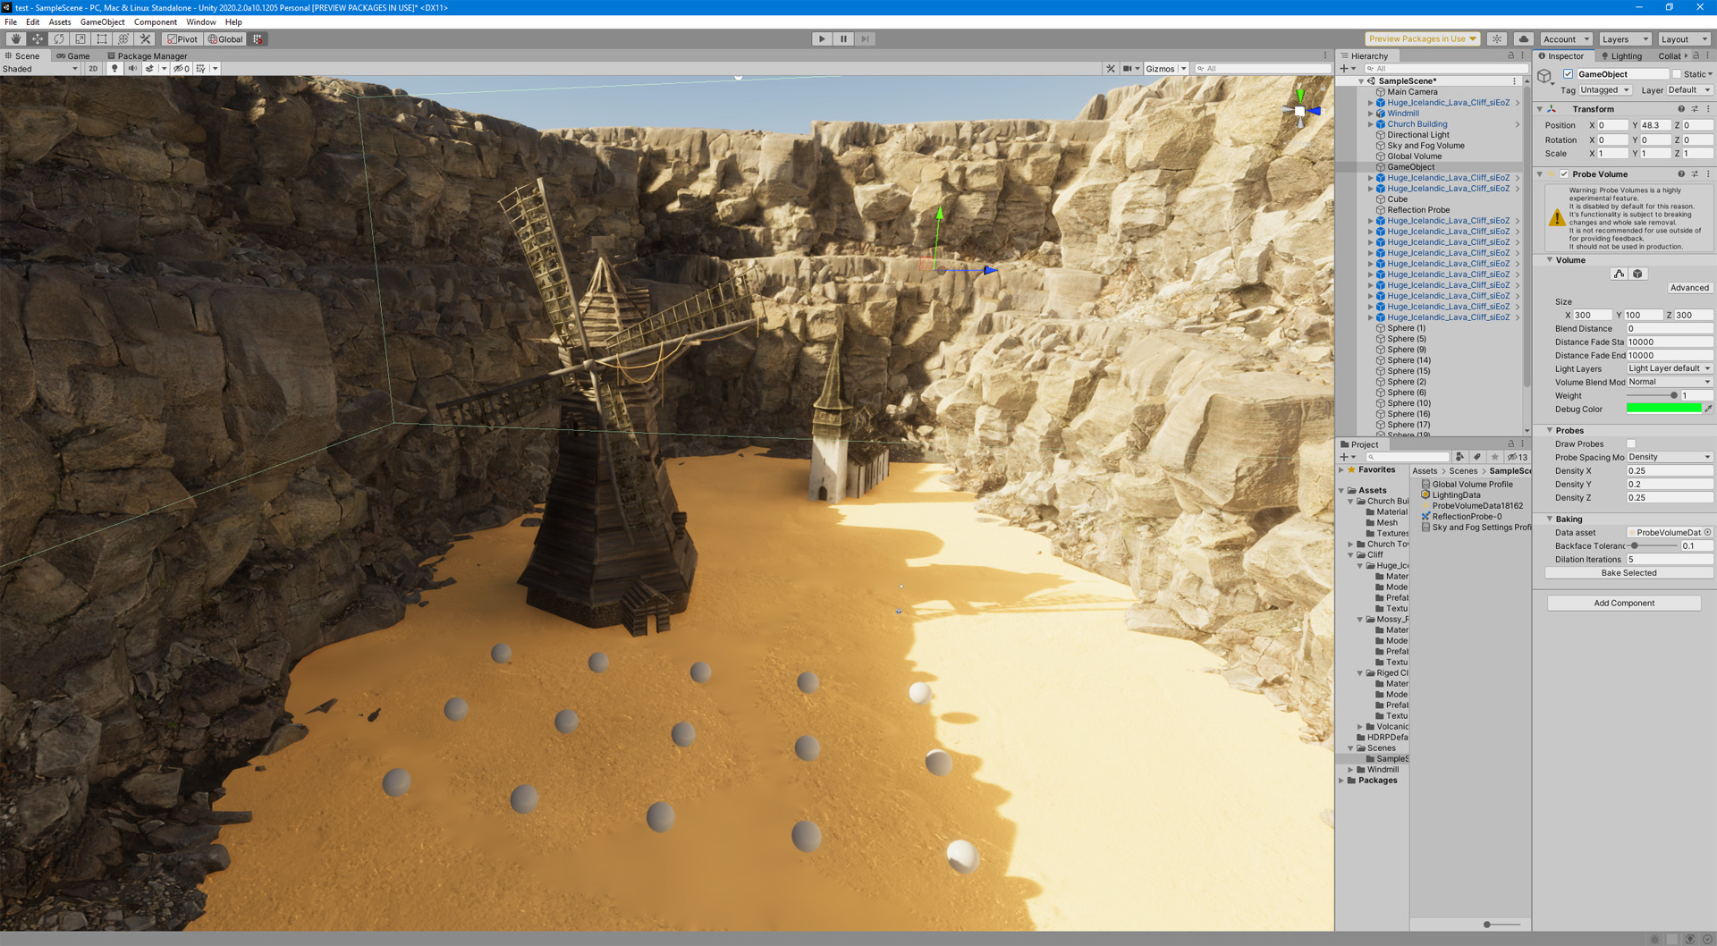The image size is (1717, 946).
Task: Open the Debug Color swatch
Action: tap(1664, 408)
